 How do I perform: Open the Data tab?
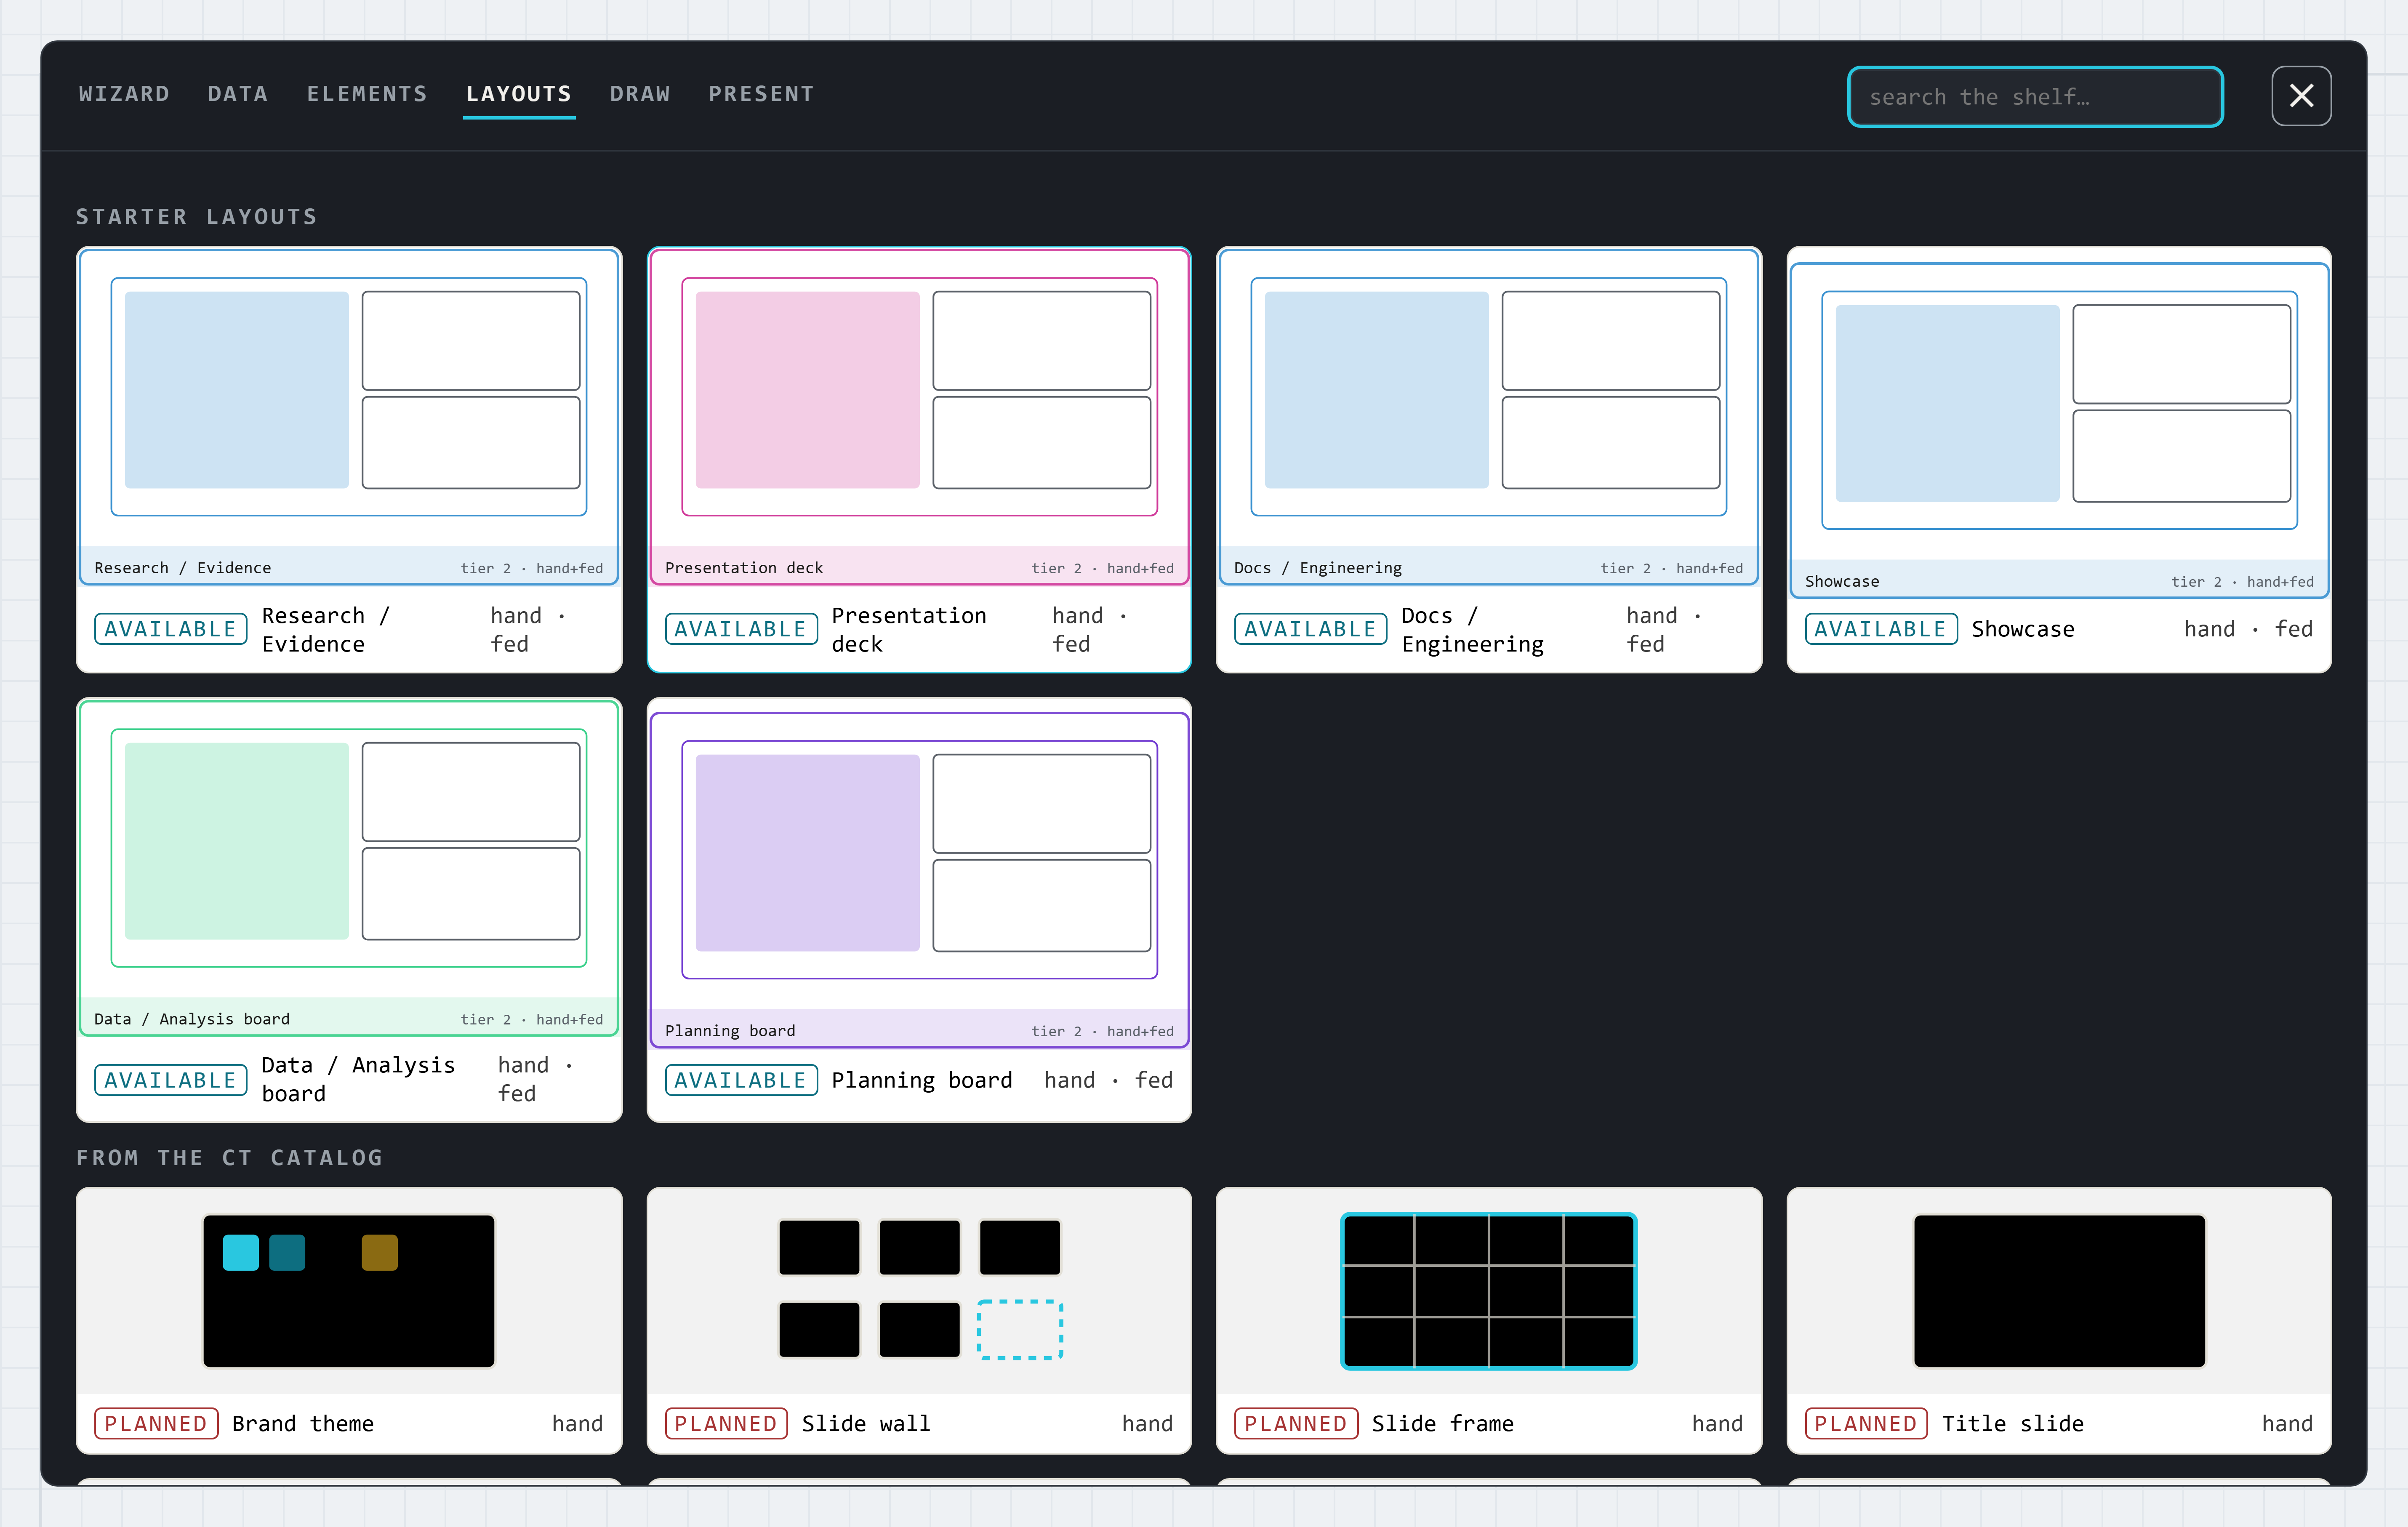[238, 94]
